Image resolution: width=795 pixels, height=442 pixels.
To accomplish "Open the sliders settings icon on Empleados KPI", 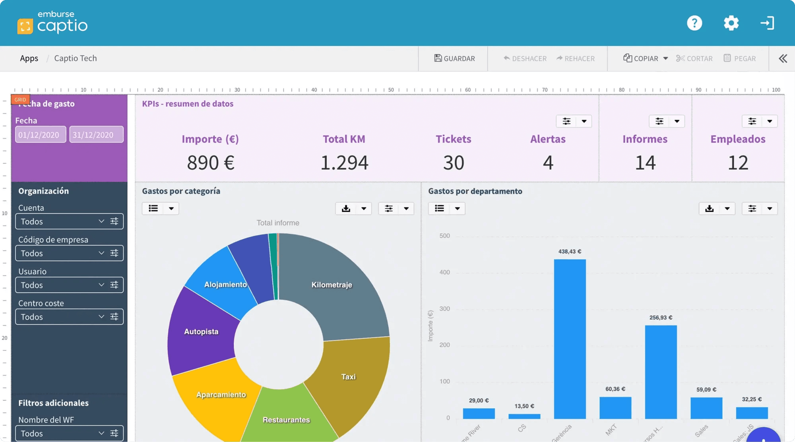I will (x=752, y=121).
